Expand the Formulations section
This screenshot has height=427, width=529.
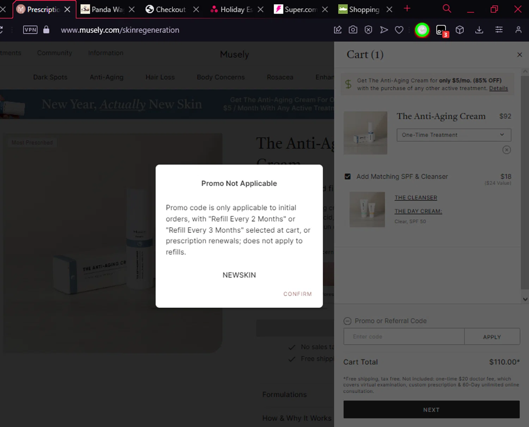pos(284,395)
